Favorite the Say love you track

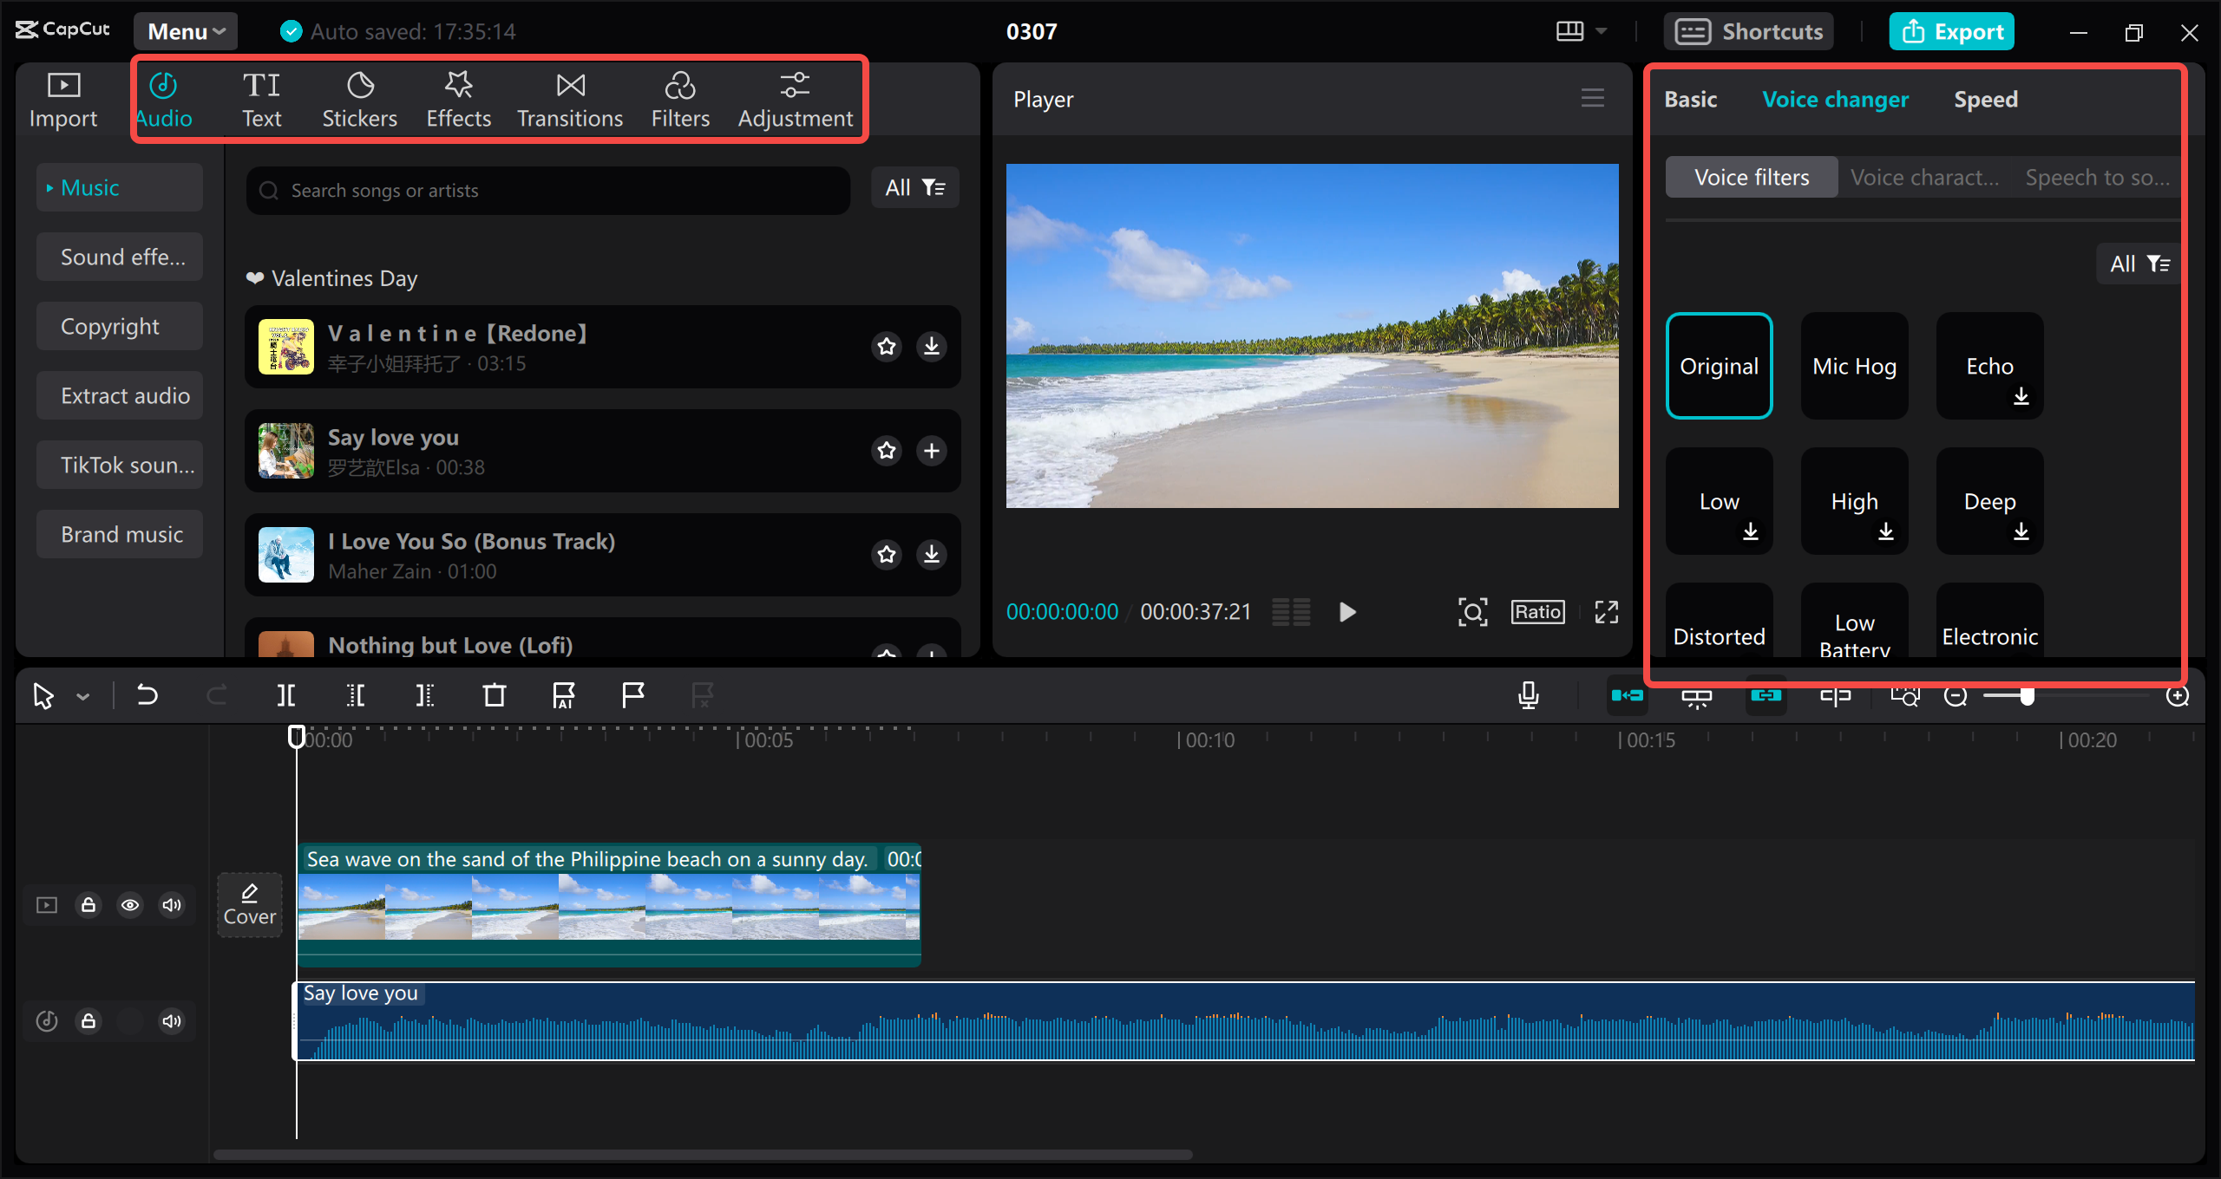(x=886, y=450)
